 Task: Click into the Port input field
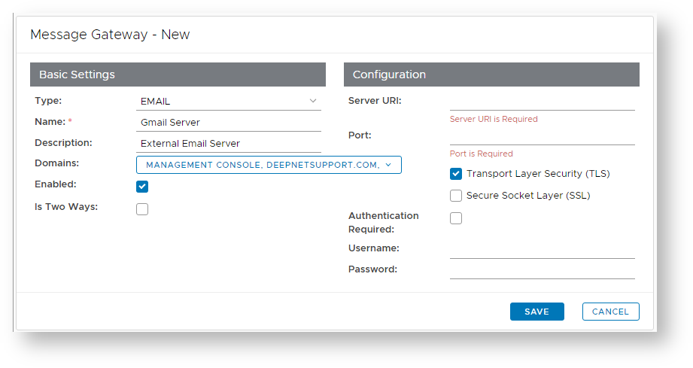pos(542,136)
